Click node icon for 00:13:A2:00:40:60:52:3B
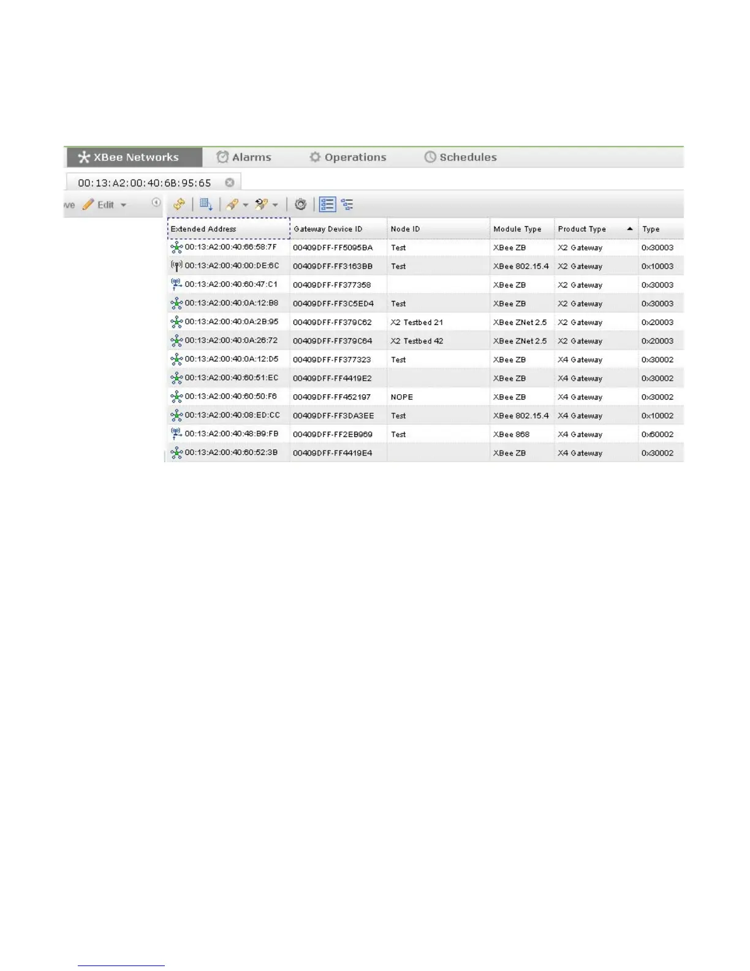 click(x=176, y=452)
